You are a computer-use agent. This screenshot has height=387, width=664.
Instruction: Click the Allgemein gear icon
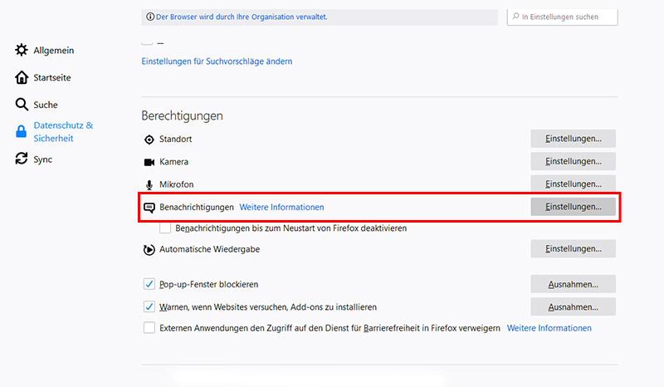[x=22, y=50]
